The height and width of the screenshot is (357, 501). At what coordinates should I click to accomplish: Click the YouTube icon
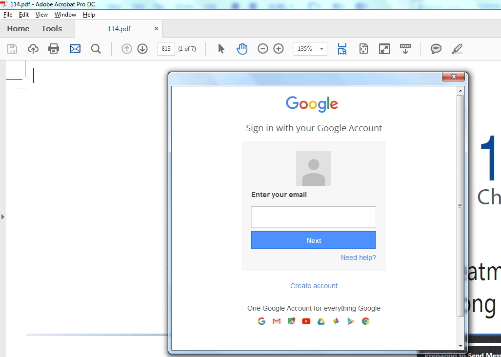306,321
